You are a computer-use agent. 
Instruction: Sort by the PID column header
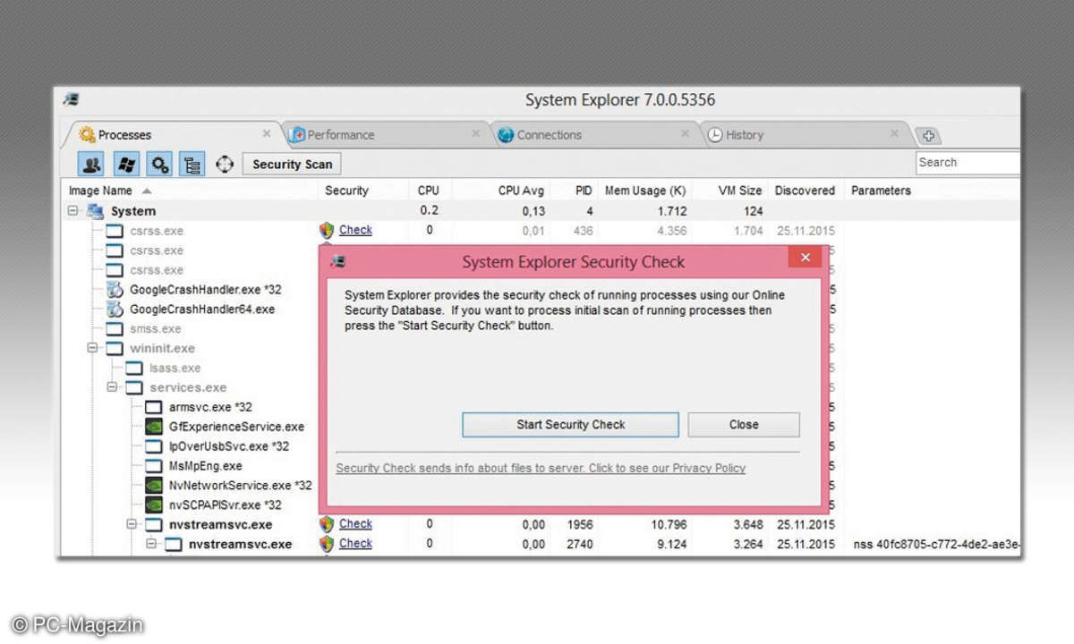(x=582, y=191)
